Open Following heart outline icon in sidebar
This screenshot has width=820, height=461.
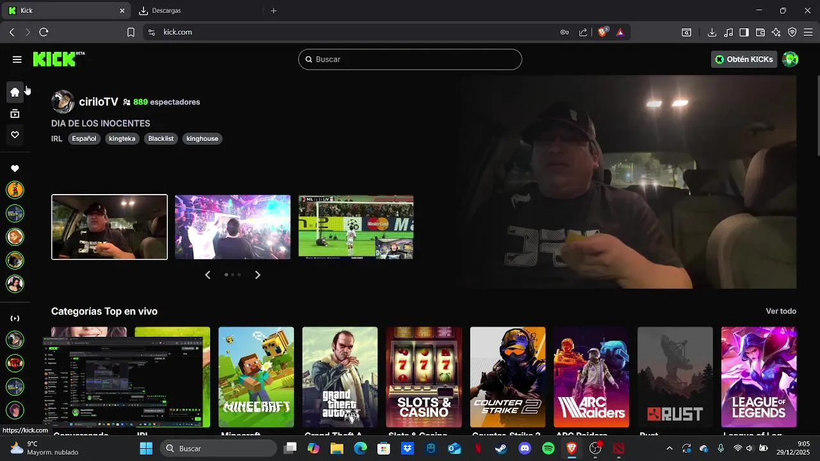tap(15, 135)
